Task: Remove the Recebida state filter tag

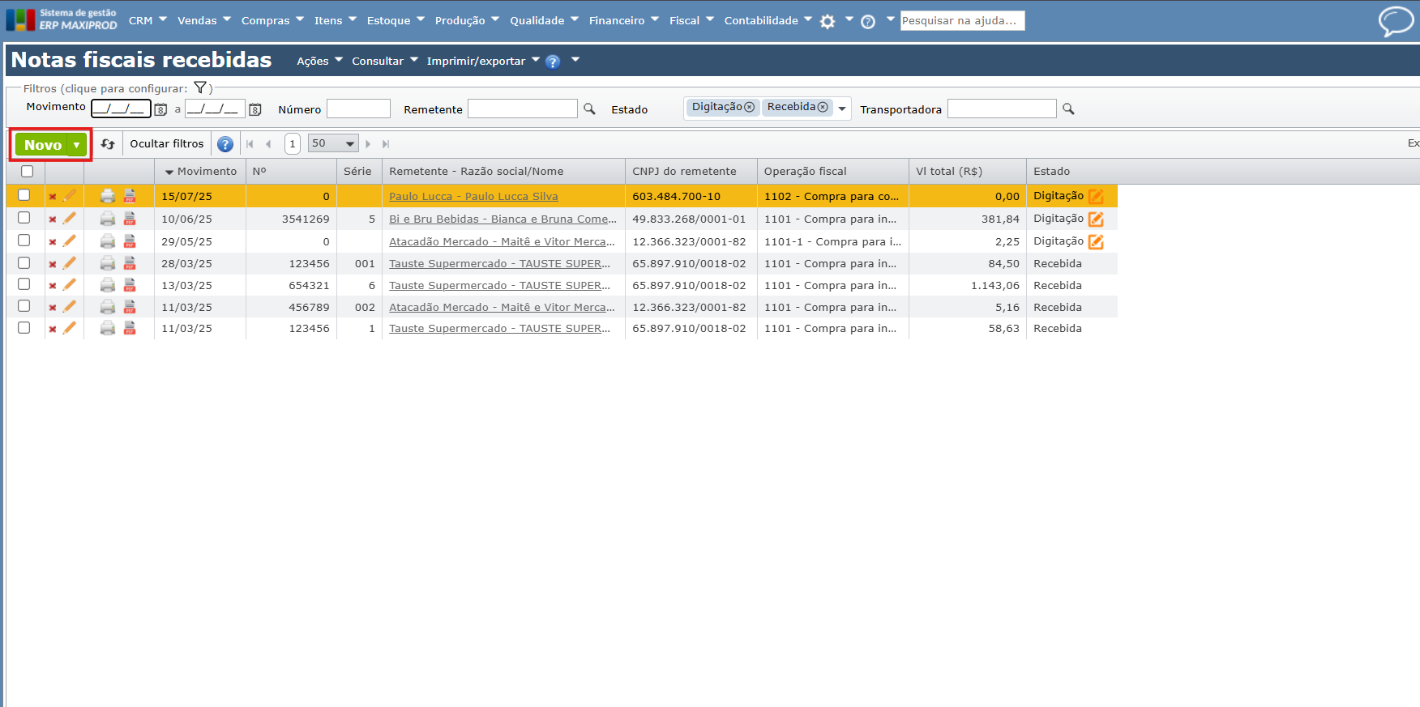Action: 823,107
